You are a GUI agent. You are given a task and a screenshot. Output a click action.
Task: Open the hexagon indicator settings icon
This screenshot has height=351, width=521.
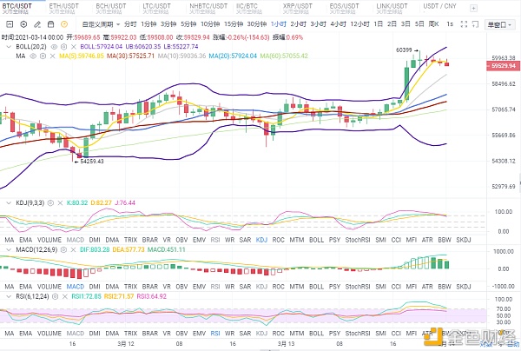(23, 24)
